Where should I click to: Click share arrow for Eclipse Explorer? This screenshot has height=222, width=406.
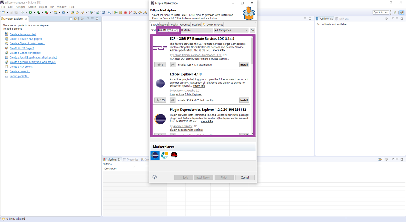(x=173, y=100)
